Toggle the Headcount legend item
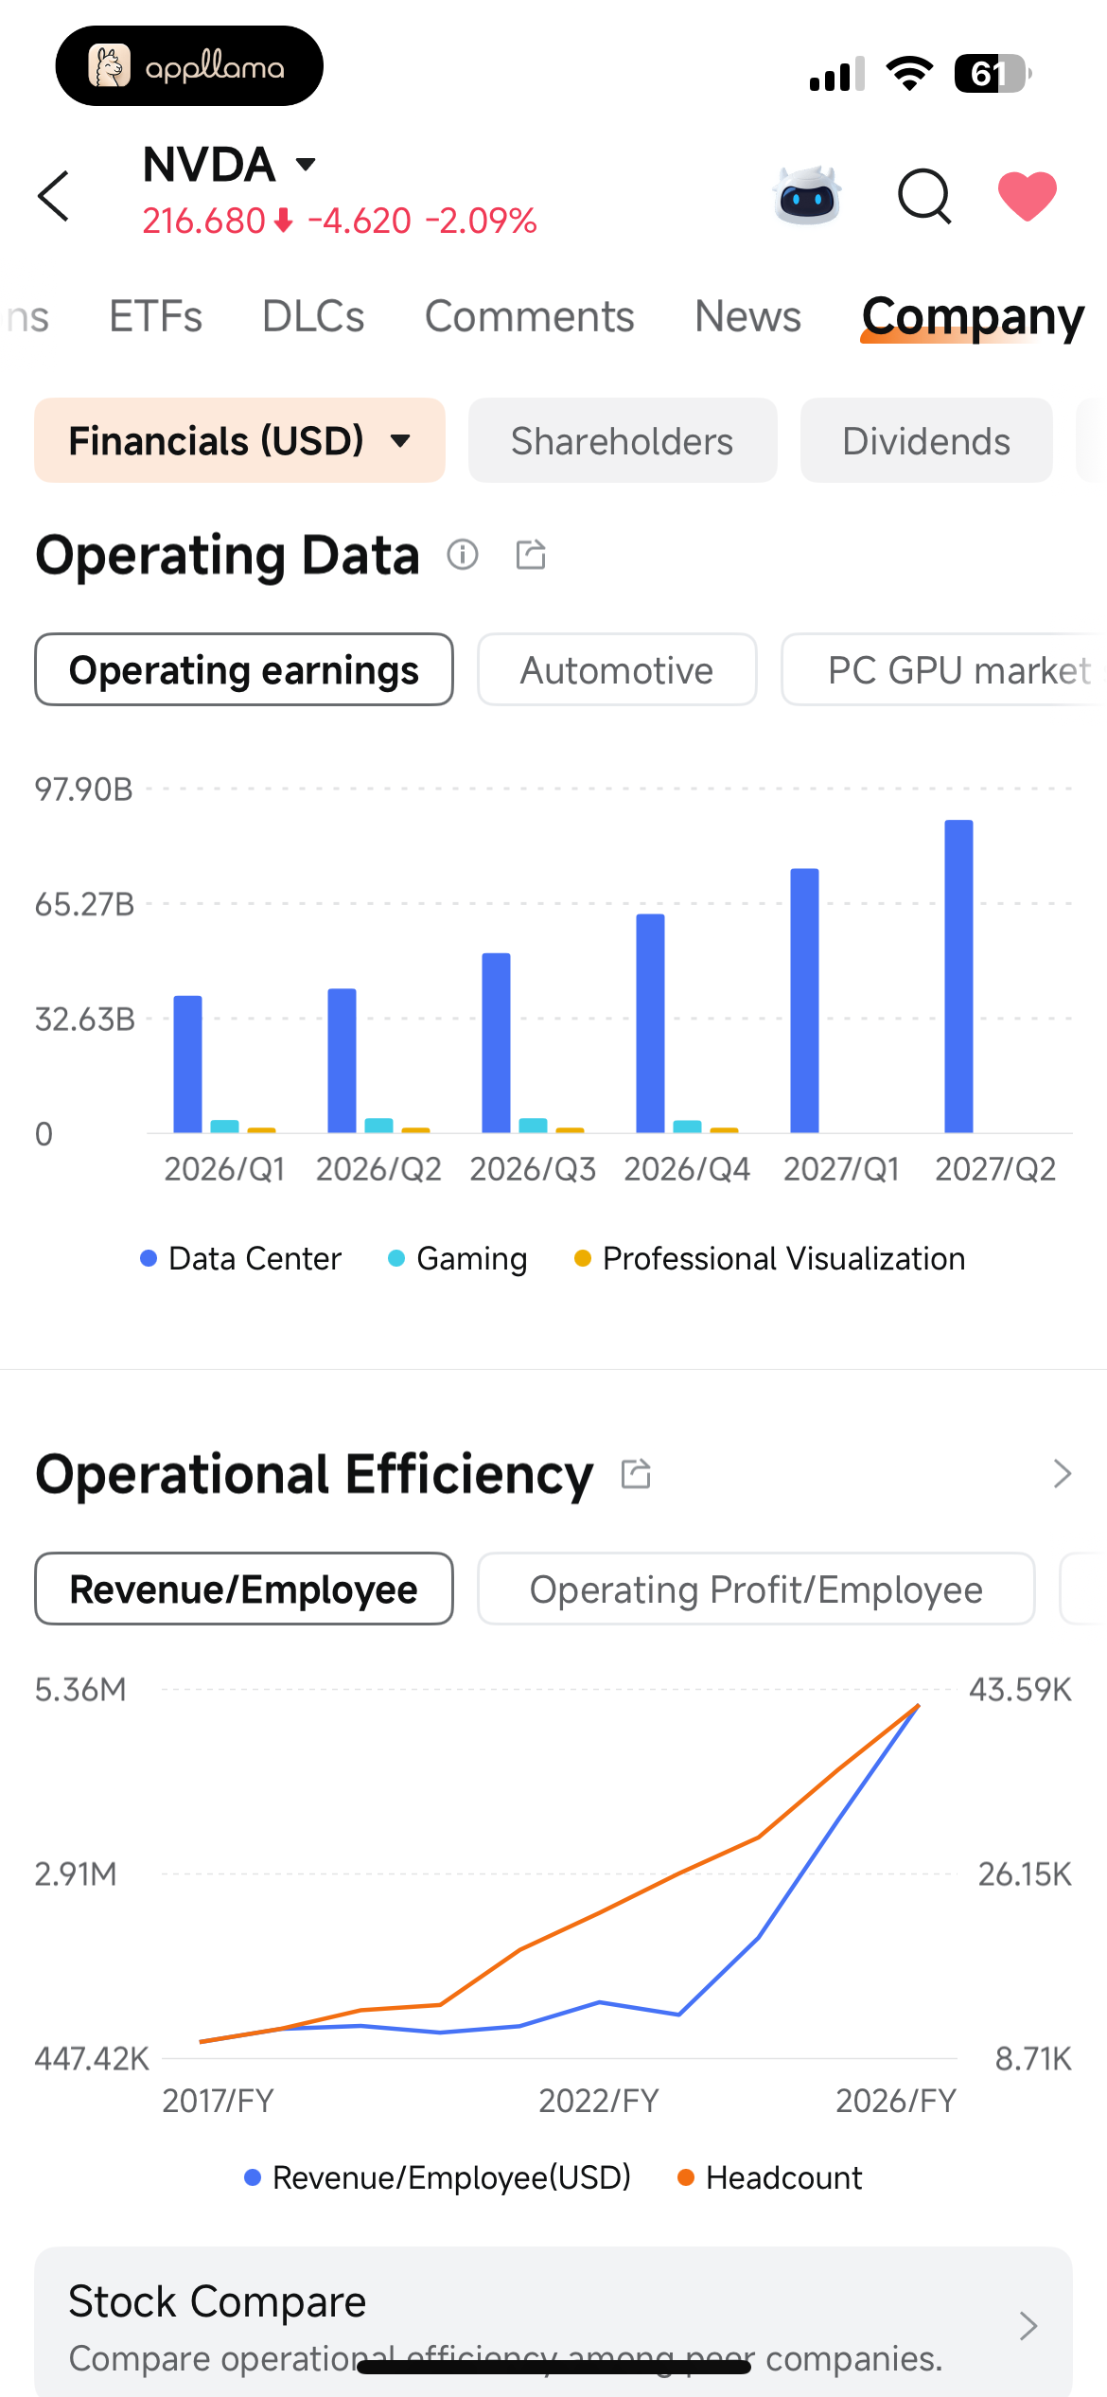Image resolution: width=1107 pixels, height=2397 pixels. tap(769, 2177)
